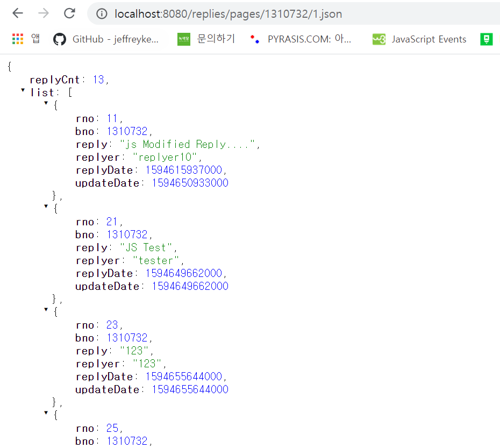
Task: Click the browser forward arrow
Action: pyautogui.click(x=44, y=13)
